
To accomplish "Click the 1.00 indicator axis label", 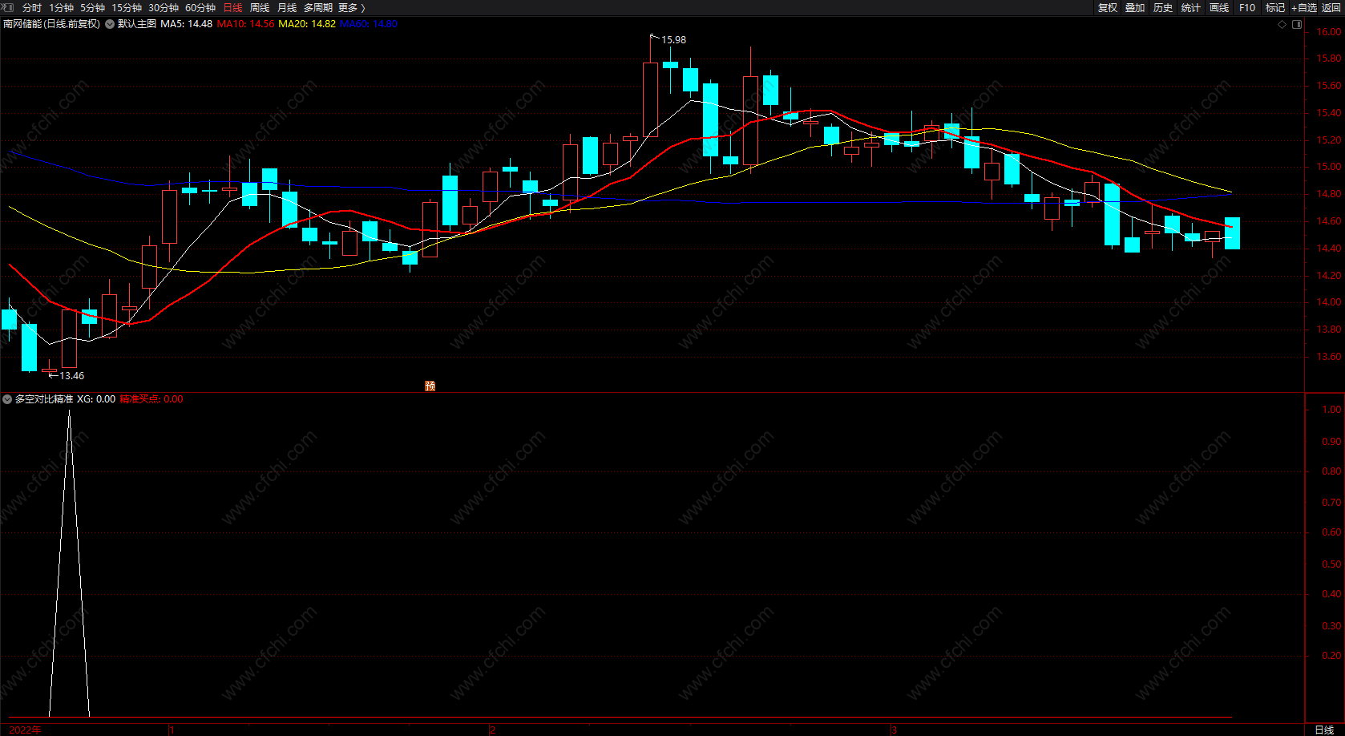I will click(1331, 410).
